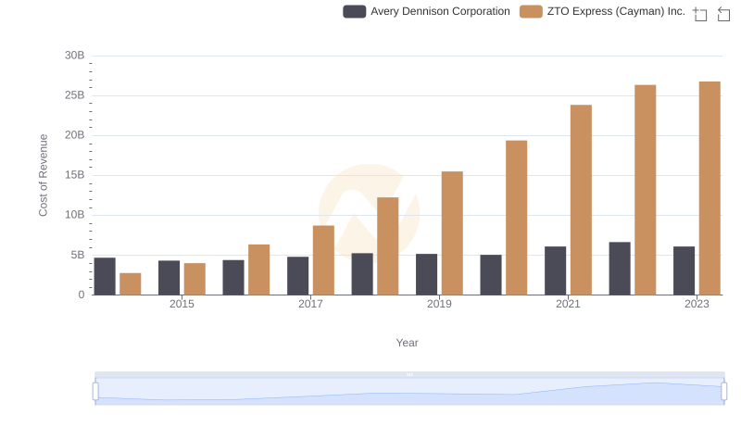Image resolution: width=741 pixels, height=427 pixels.
Task: Select the Avery Dennison bar for 2022
Action: 620,269
